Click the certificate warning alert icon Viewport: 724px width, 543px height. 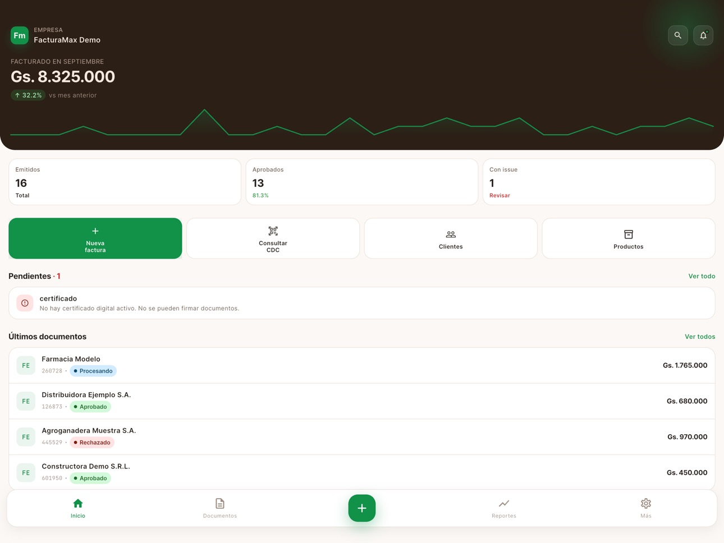25,303
